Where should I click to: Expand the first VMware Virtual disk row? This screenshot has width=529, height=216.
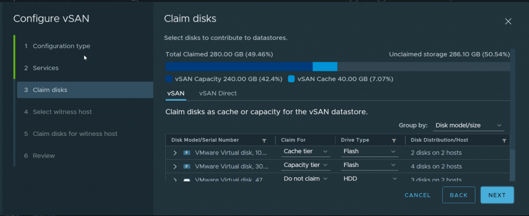(175, 153)
